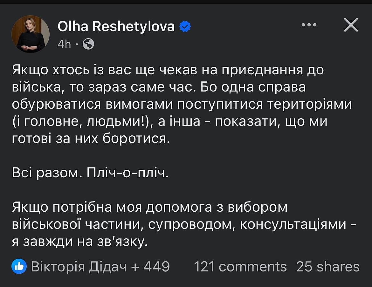
Task: Close the post with the X icon
Action: point(351,25)
